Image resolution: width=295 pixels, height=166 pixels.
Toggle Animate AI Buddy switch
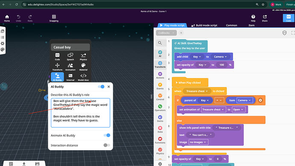107,135
